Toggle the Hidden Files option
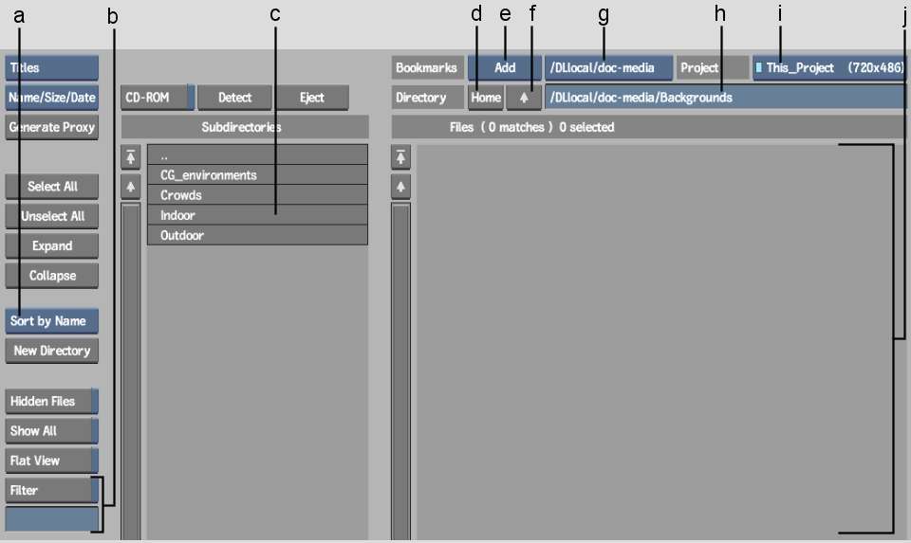This screenshot has height=543, width=911. pos(51,401)
